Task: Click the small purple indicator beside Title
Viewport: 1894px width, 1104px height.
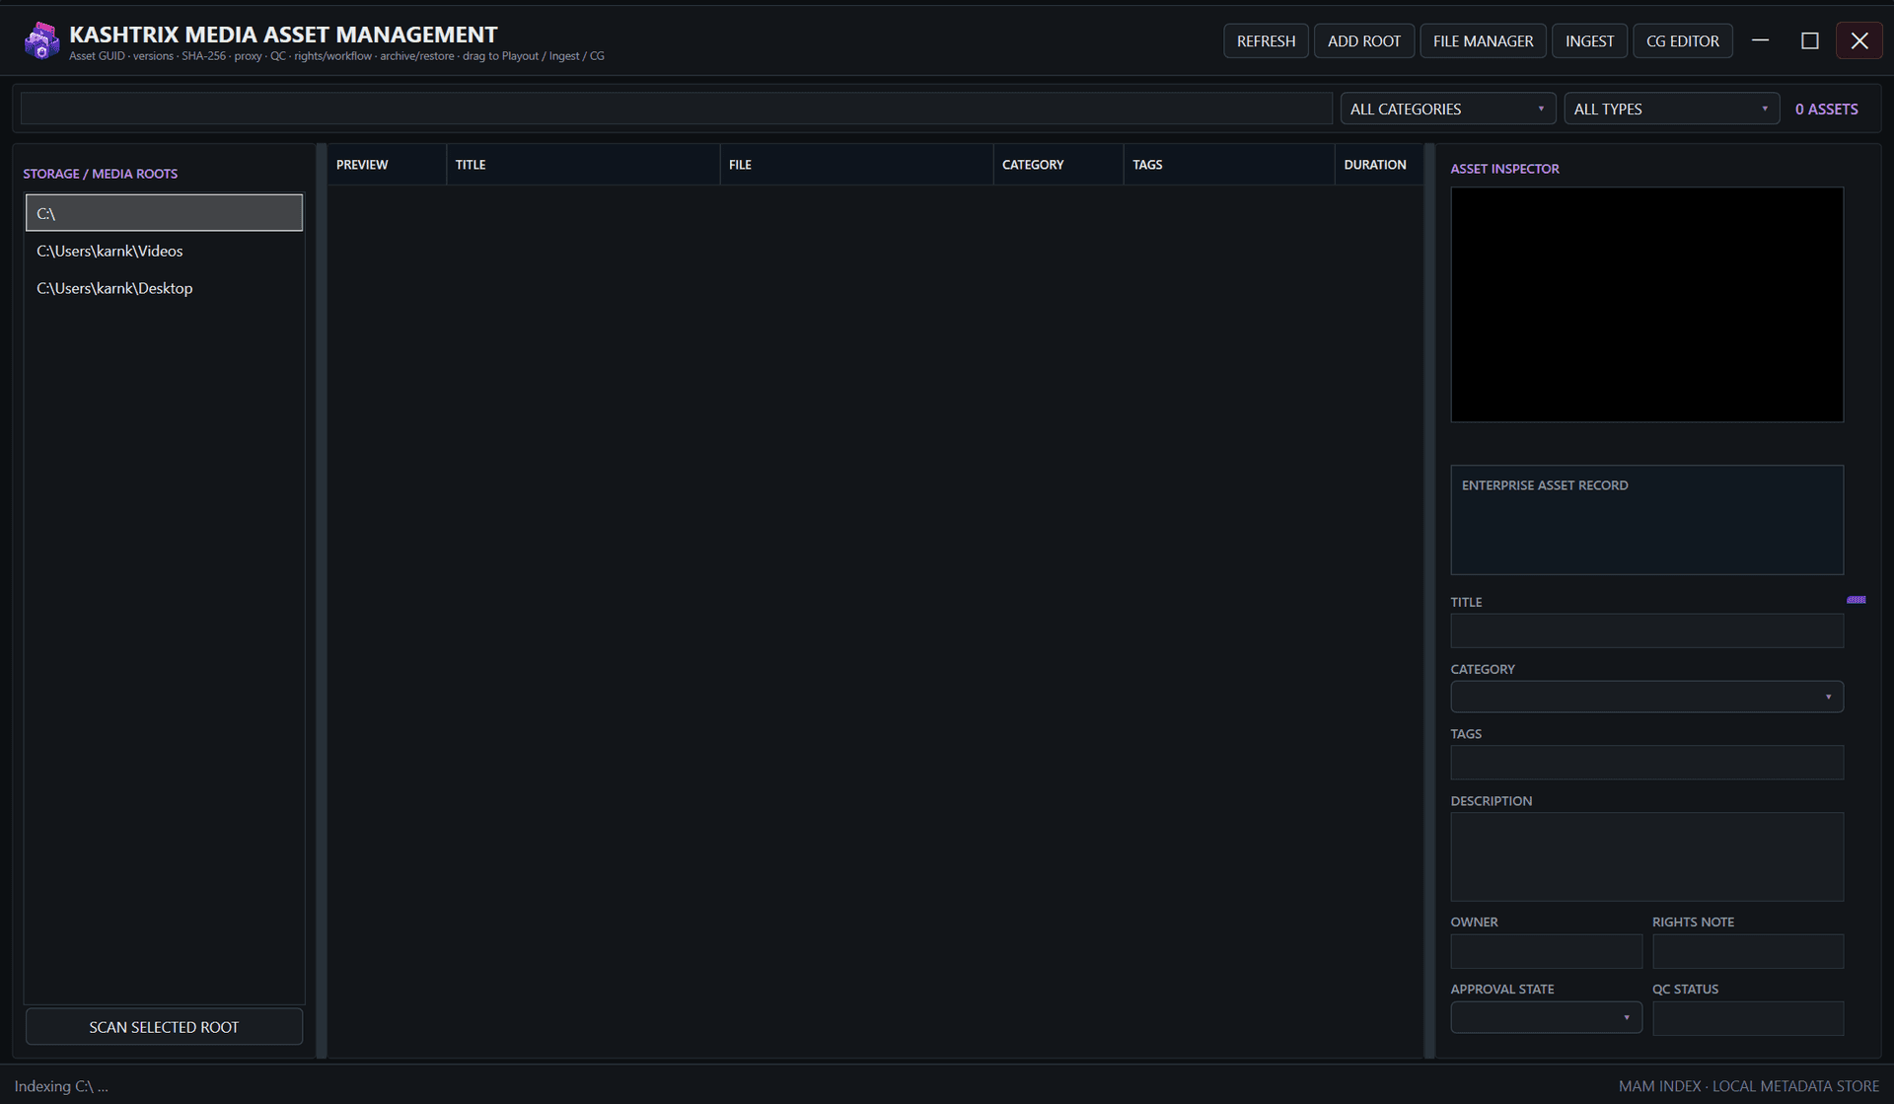Action: coord(1856,600)
